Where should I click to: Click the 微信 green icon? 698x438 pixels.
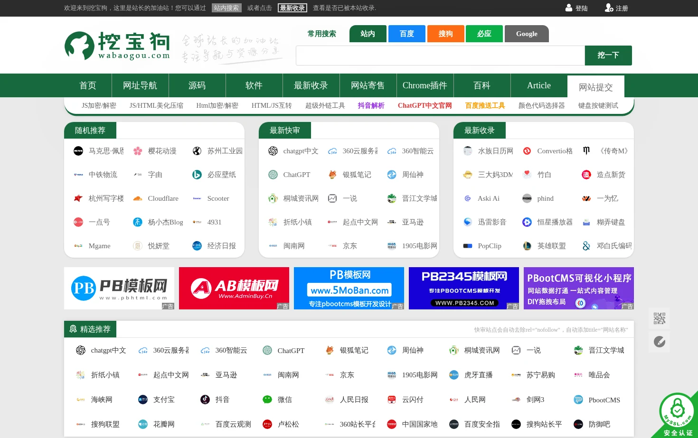[x=267, y=400]
